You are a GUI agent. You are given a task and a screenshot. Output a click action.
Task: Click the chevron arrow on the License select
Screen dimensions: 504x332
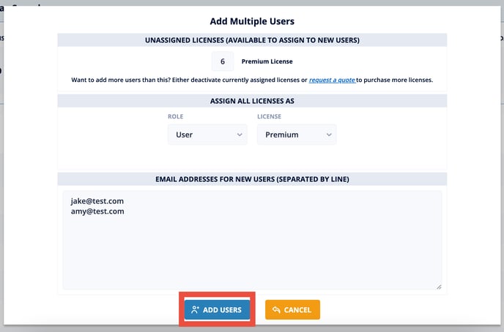coord(328,135)
